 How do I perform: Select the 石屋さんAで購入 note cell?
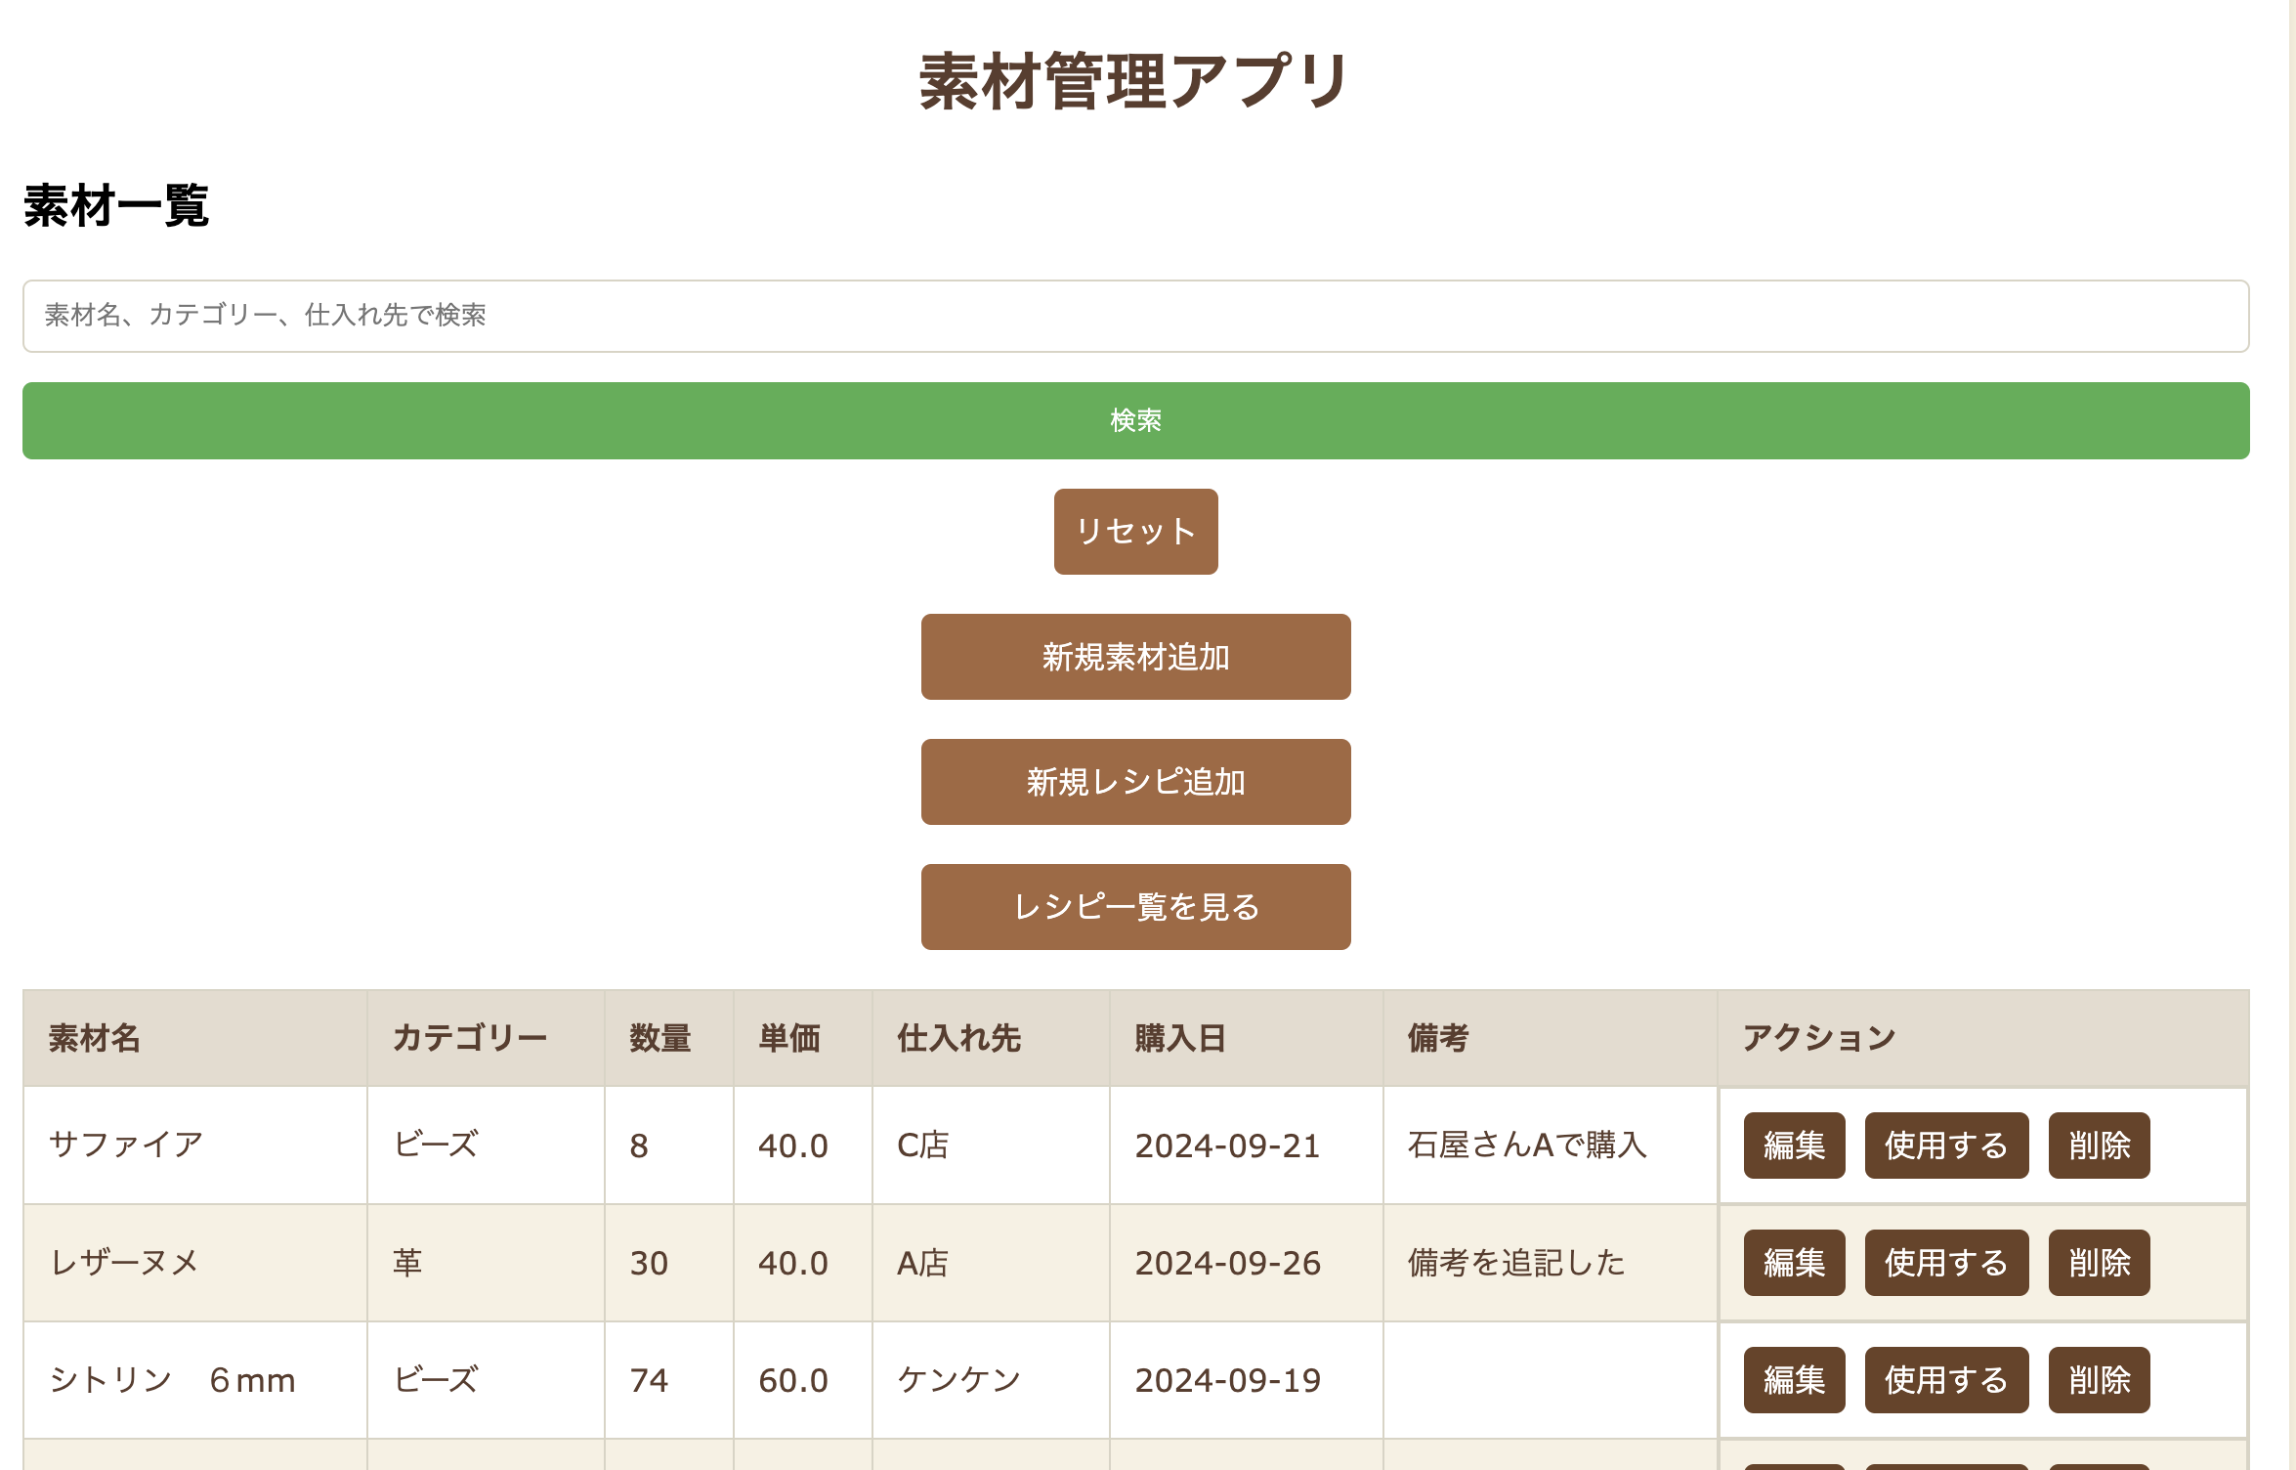click(x=1527, y=1146)
